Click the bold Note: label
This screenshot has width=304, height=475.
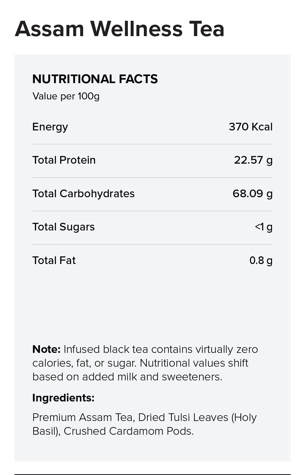(x=46, y=349)
